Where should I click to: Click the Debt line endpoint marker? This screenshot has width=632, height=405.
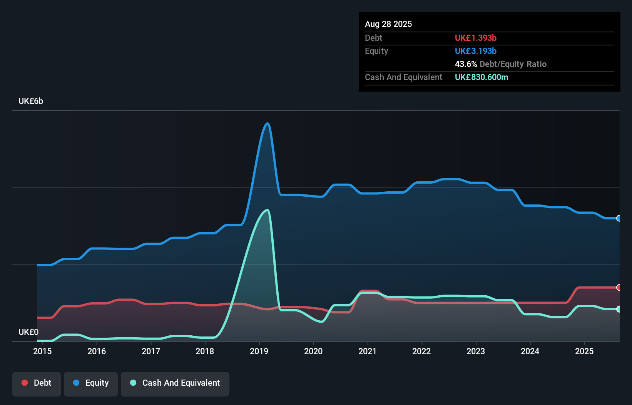tap(619, 288)
